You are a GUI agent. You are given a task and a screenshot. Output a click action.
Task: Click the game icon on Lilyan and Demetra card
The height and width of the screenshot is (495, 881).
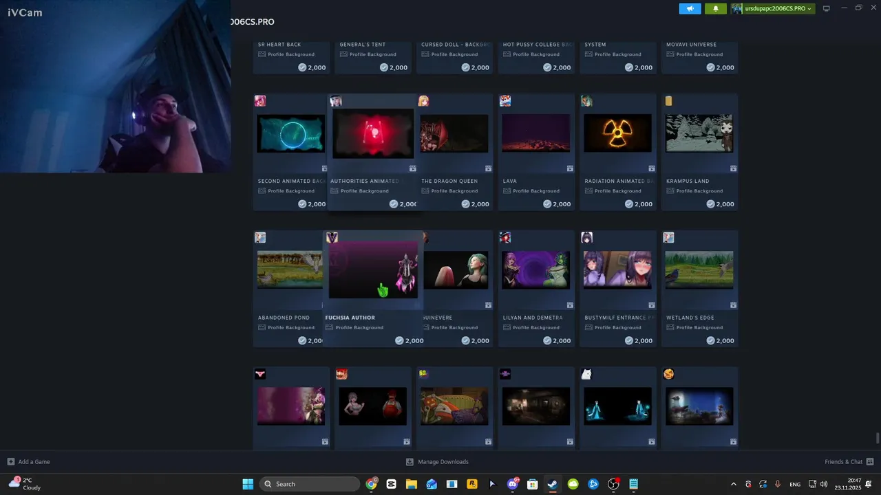pos(505,237)
